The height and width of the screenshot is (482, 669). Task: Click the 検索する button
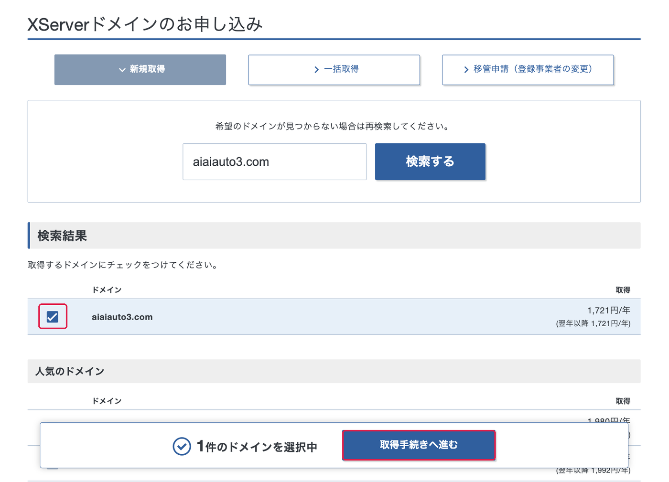[430, 162]
